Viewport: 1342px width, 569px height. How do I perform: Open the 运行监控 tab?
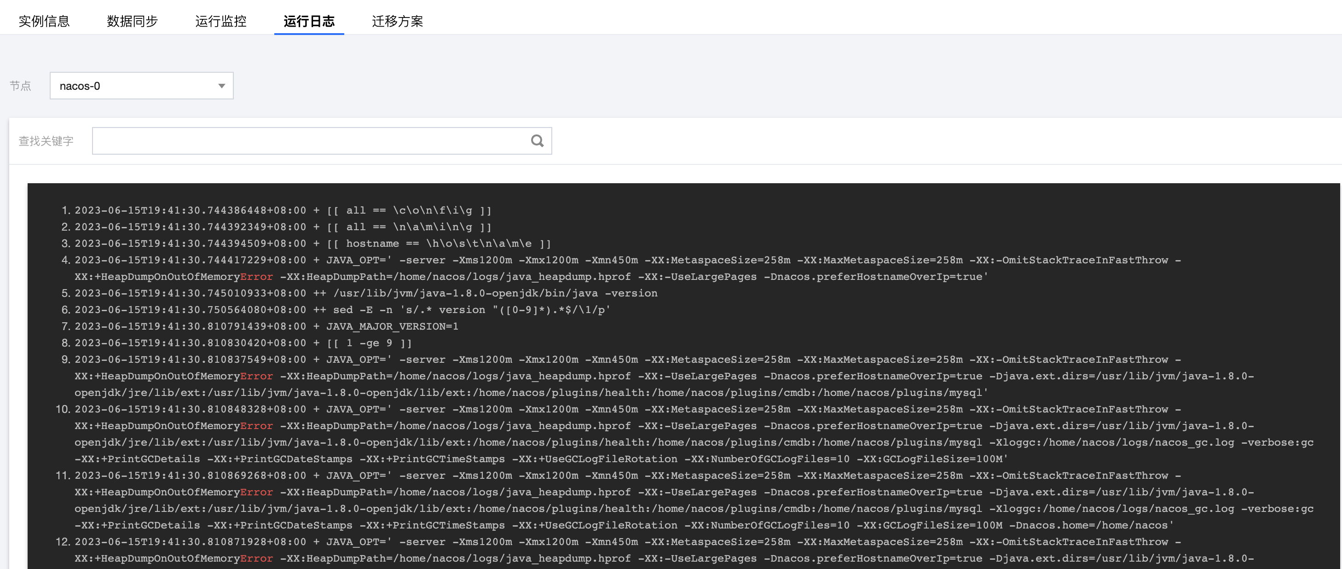click(221, 21)
